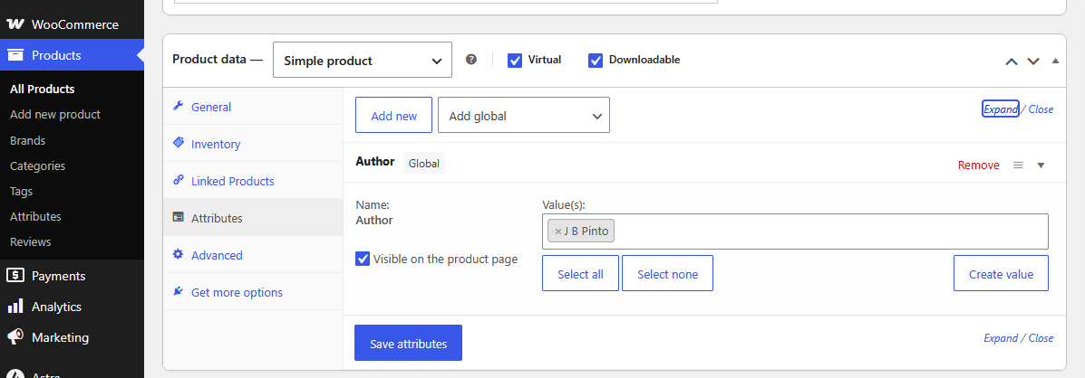Screen dimensions: 1085x378
Task: Open the Add global attribute dropdown
Action: [x=524, y=115]
